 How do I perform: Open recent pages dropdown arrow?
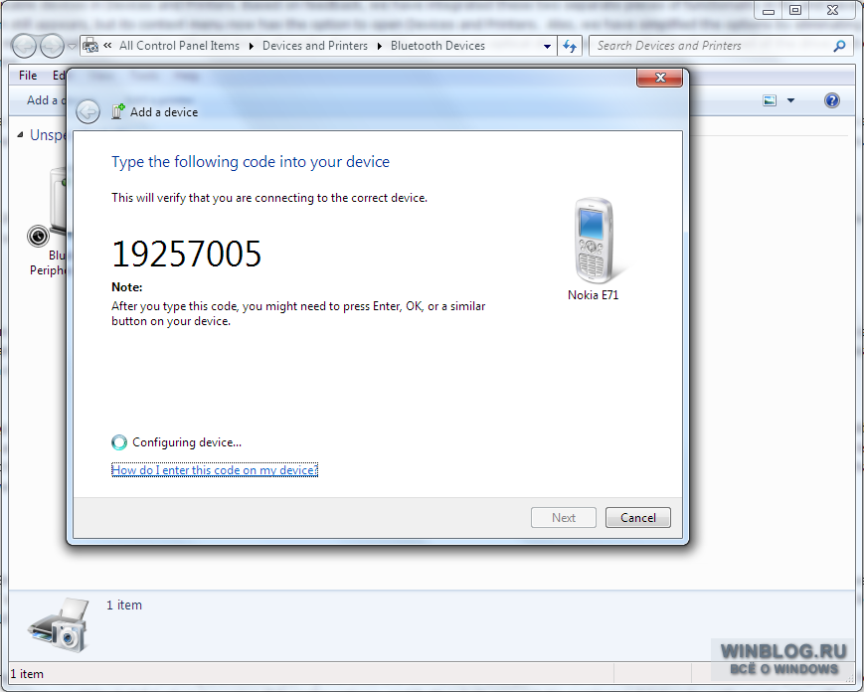(73, 47)
